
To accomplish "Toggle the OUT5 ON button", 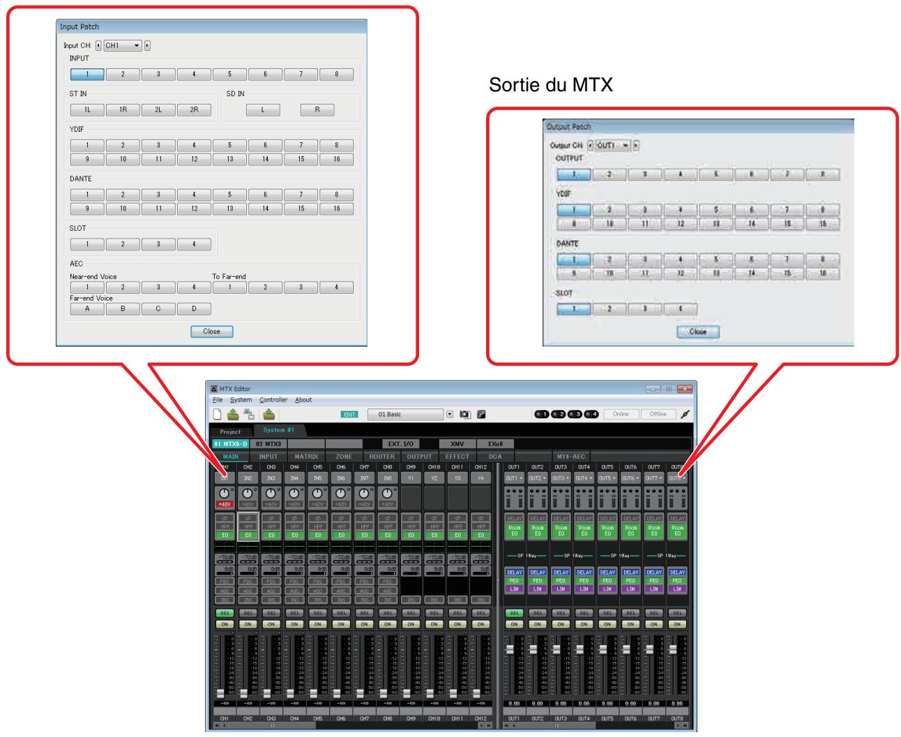I will [x=607, y=624].
